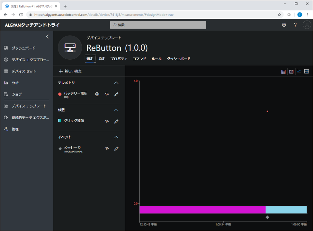Click the magenta state bar in chart
The height and width of the screenshot is (231, 313).
(202, 210)
